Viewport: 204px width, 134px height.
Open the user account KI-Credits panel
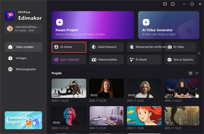(23, 29)
